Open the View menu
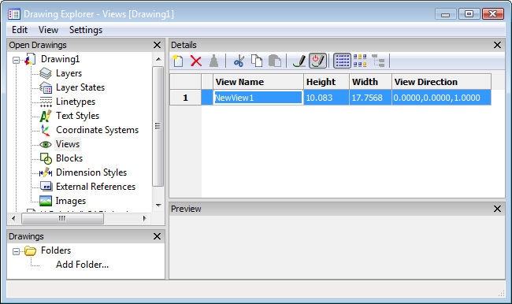 [48, 30]
